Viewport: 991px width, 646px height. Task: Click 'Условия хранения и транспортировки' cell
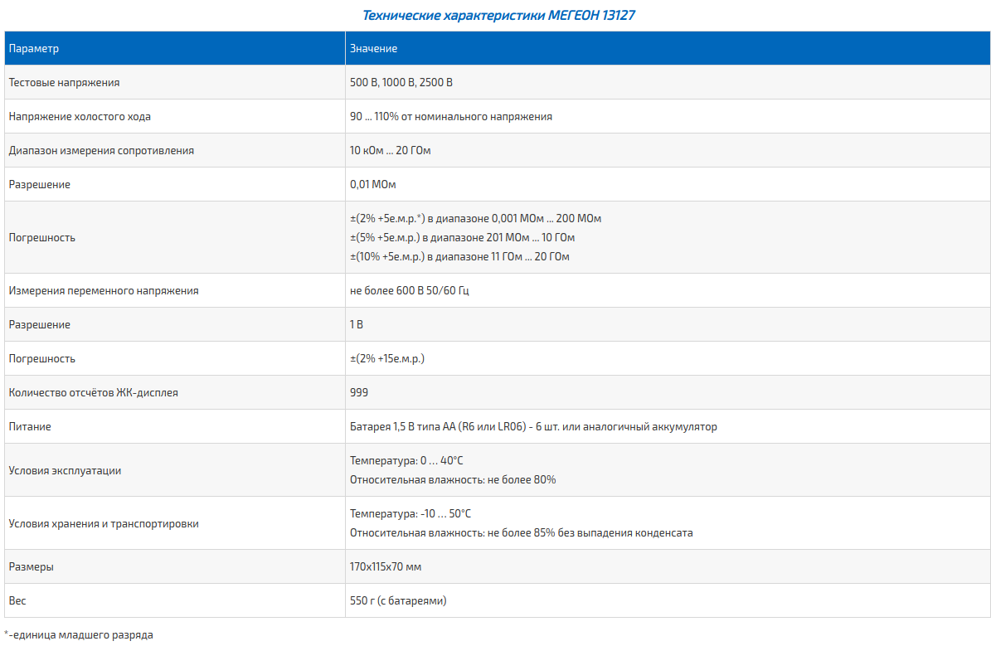coord(174,523)
